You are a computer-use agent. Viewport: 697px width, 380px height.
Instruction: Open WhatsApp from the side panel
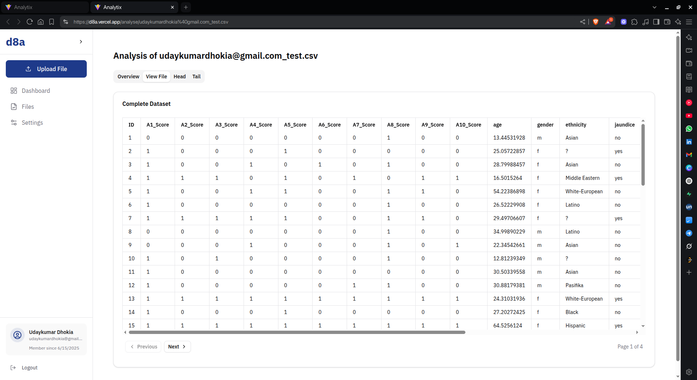[689, 129]
